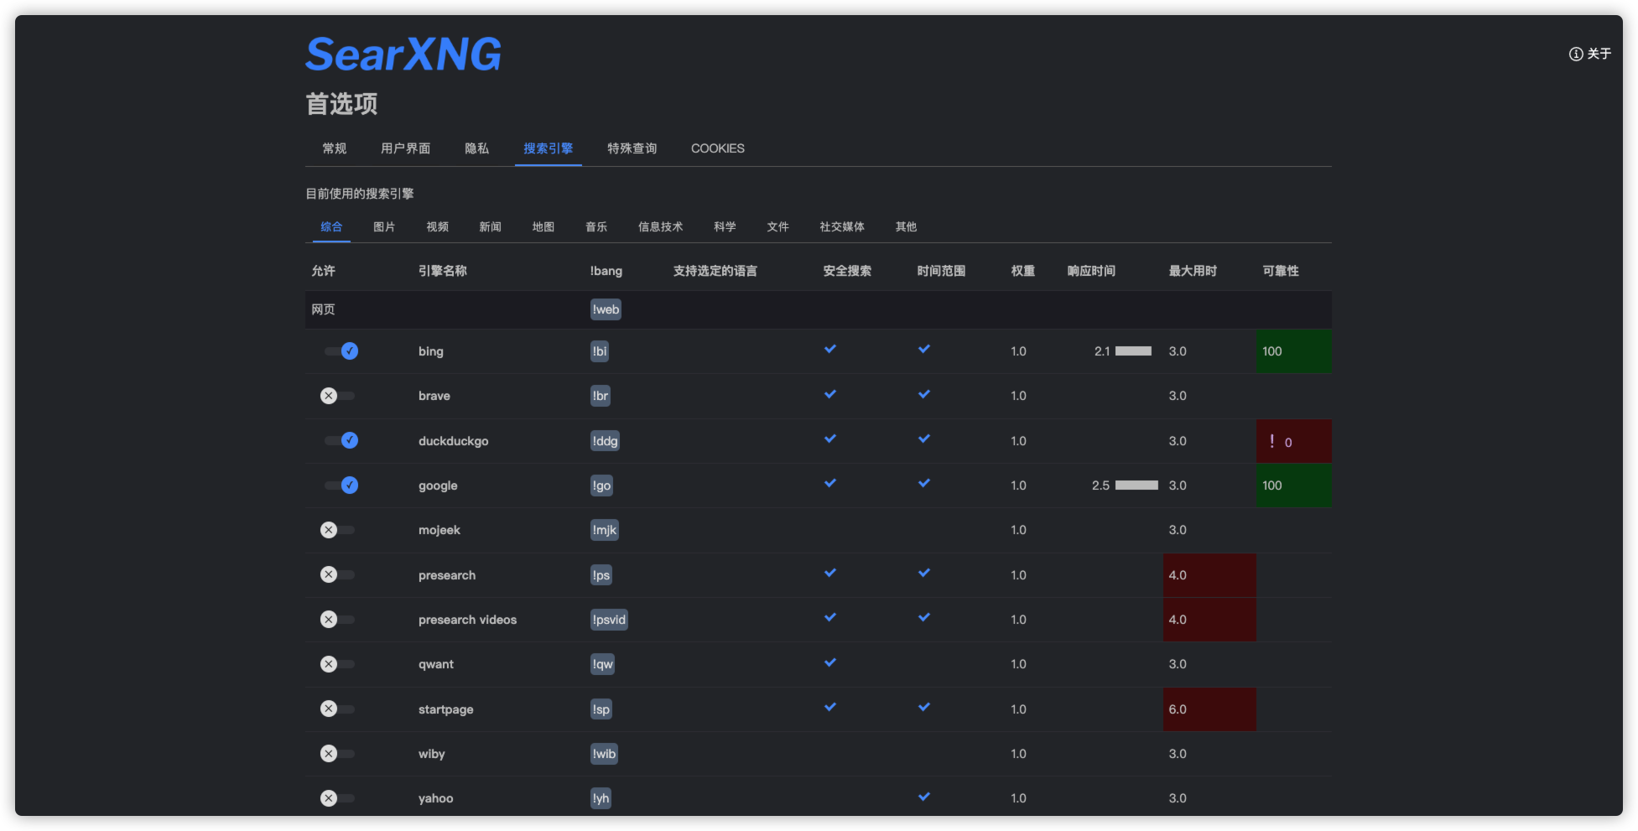Turn on the qwant engine toggle
Image resolution: width=1638 pixels, height=831 pixels.
[x=337, y=664]
